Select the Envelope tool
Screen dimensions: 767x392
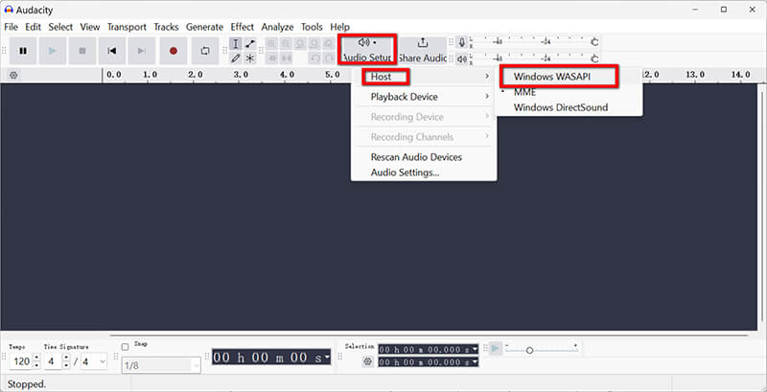pyautogui.click(x=250, y=44)
